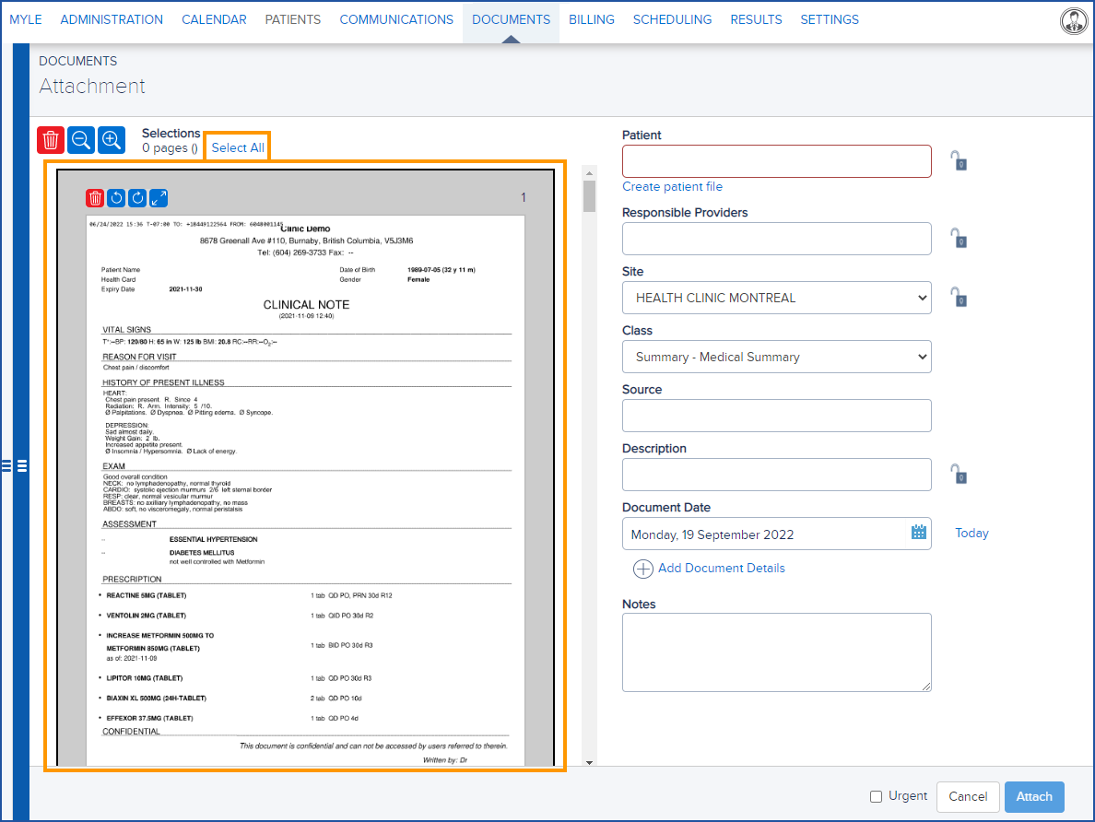Go to the Billing menu
The width and height of the screenshot is (1095, 822).
tap(591, 19)
